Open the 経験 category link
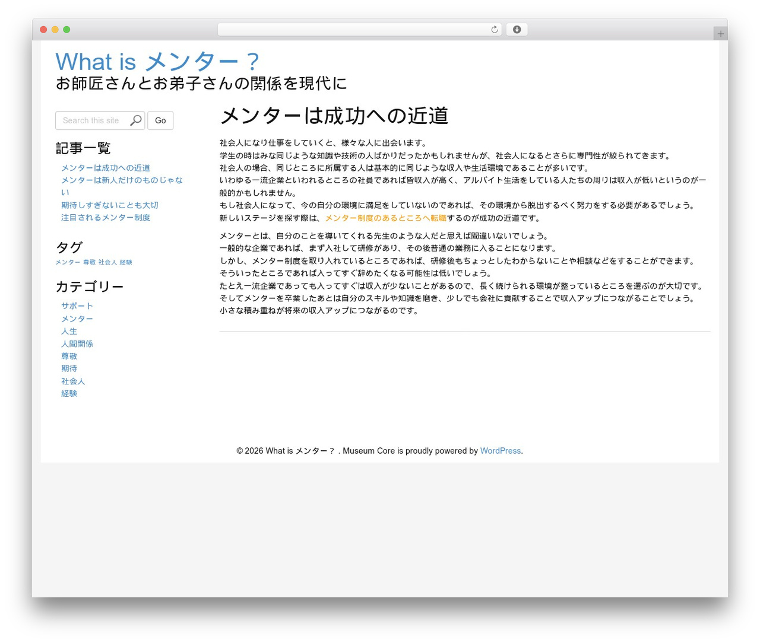Image resolution: width=760 pixels, height=643 pixels. tap(69, 394)
